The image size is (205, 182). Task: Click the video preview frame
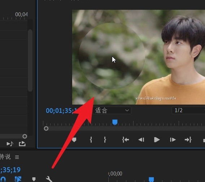point(139,57)
